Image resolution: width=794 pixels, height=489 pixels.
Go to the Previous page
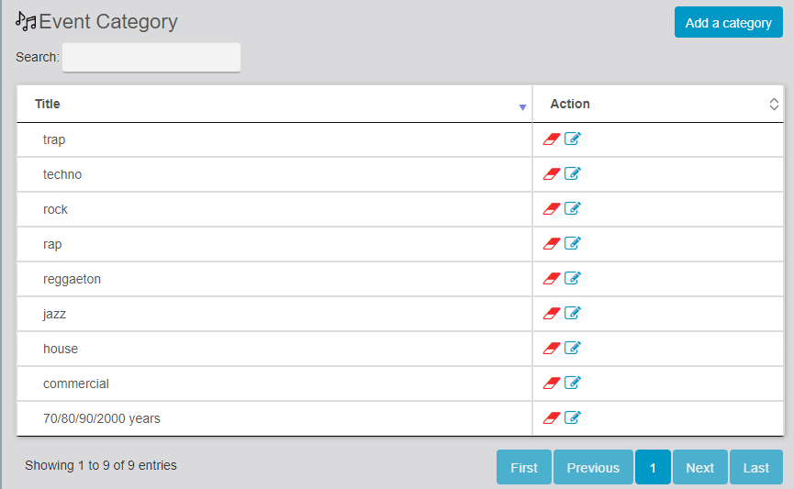593,468
